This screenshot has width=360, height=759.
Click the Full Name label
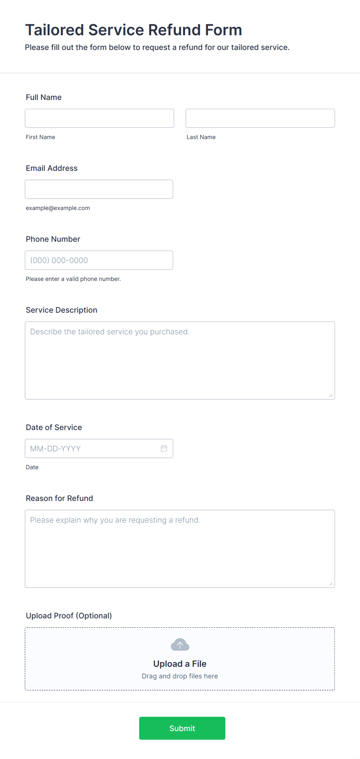tap(44, 97)
